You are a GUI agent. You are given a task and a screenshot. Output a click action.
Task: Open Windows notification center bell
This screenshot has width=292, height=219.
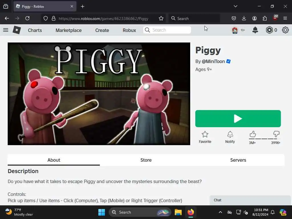pyautogui.click(x=273, y=212)
